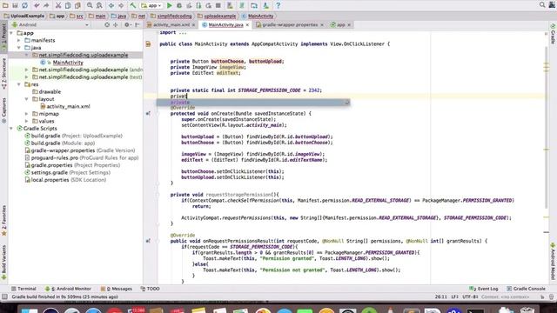Click the project panel settings gear icon

[x=127, y=25]
